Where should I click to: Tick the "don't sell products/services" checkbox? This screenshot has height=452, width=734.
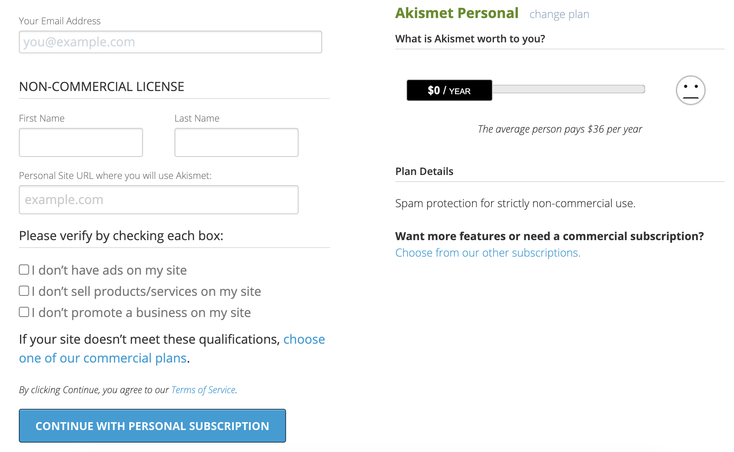[24, 291]
